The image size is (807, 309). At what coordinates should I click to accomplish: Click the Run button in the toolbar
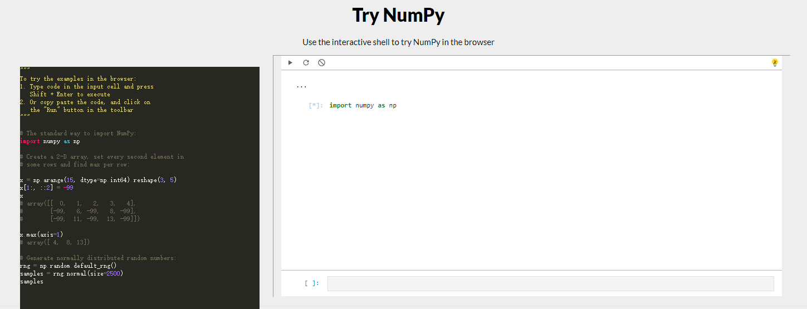pyautogui.click(x=290, y=63)
